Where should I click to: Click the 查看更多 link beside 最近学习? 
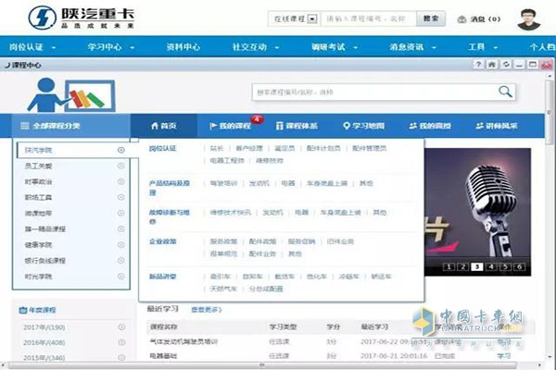coord(206,309)
